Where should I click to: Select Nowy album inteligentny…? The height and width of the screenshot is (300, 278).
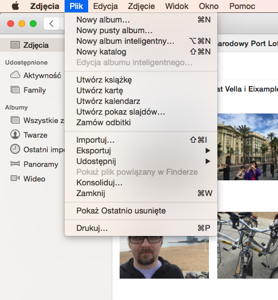141,41
